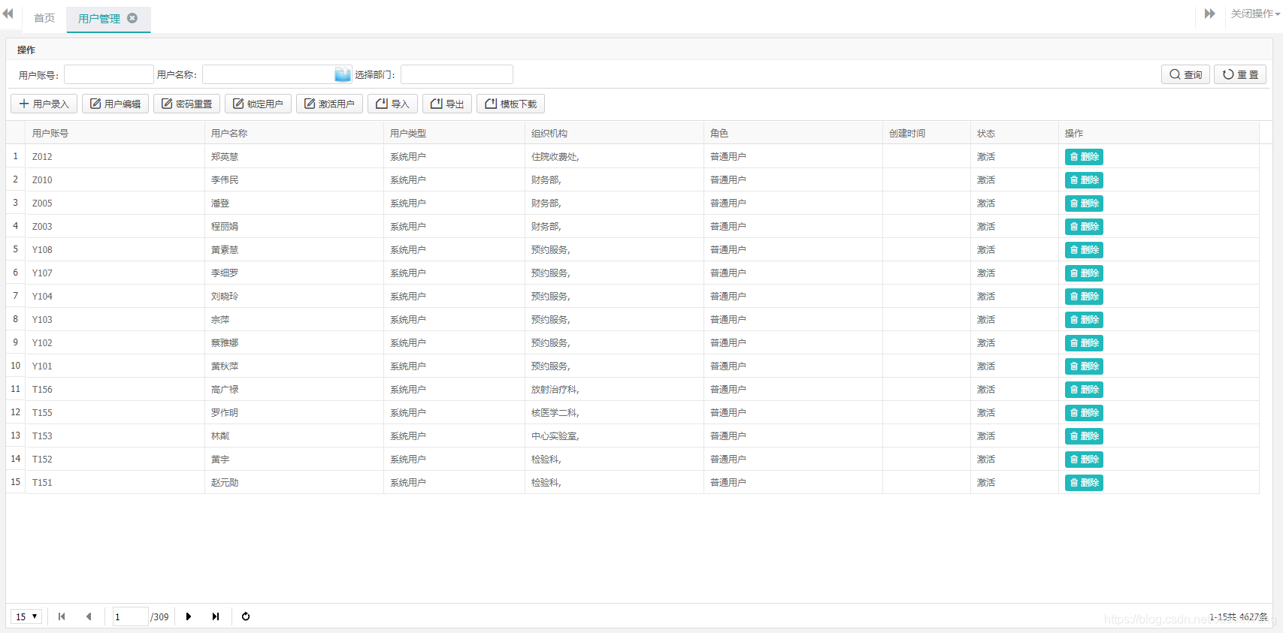The image size is (1283, 633).
Task: Close the 用户管理 tab
Action: [132, 18]
